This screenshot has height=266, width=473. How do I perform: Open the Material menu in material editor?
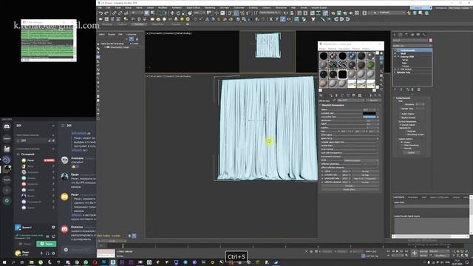pos(332,49)
